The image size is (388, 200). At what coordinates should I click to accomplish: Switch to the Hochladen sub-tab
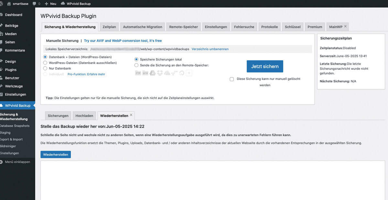pyautogui.click(x=84, y=116)
